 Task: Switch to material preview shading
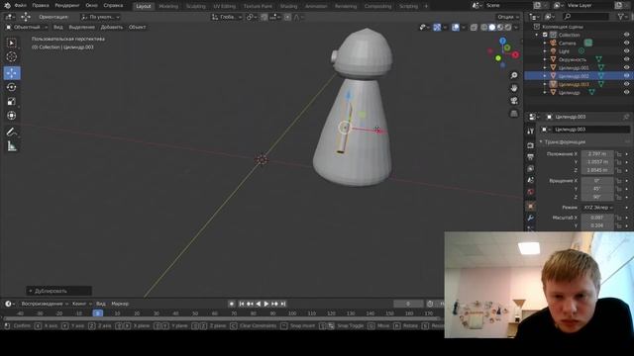pyautogui.click(x=500, y=27)
